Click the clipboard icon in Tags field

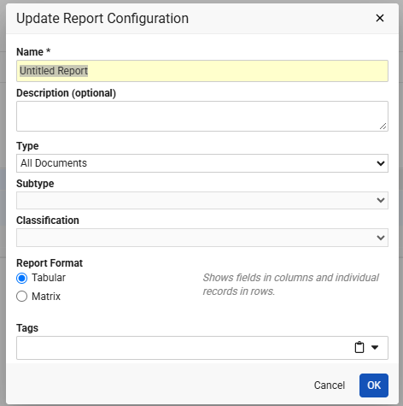point(359,347)
